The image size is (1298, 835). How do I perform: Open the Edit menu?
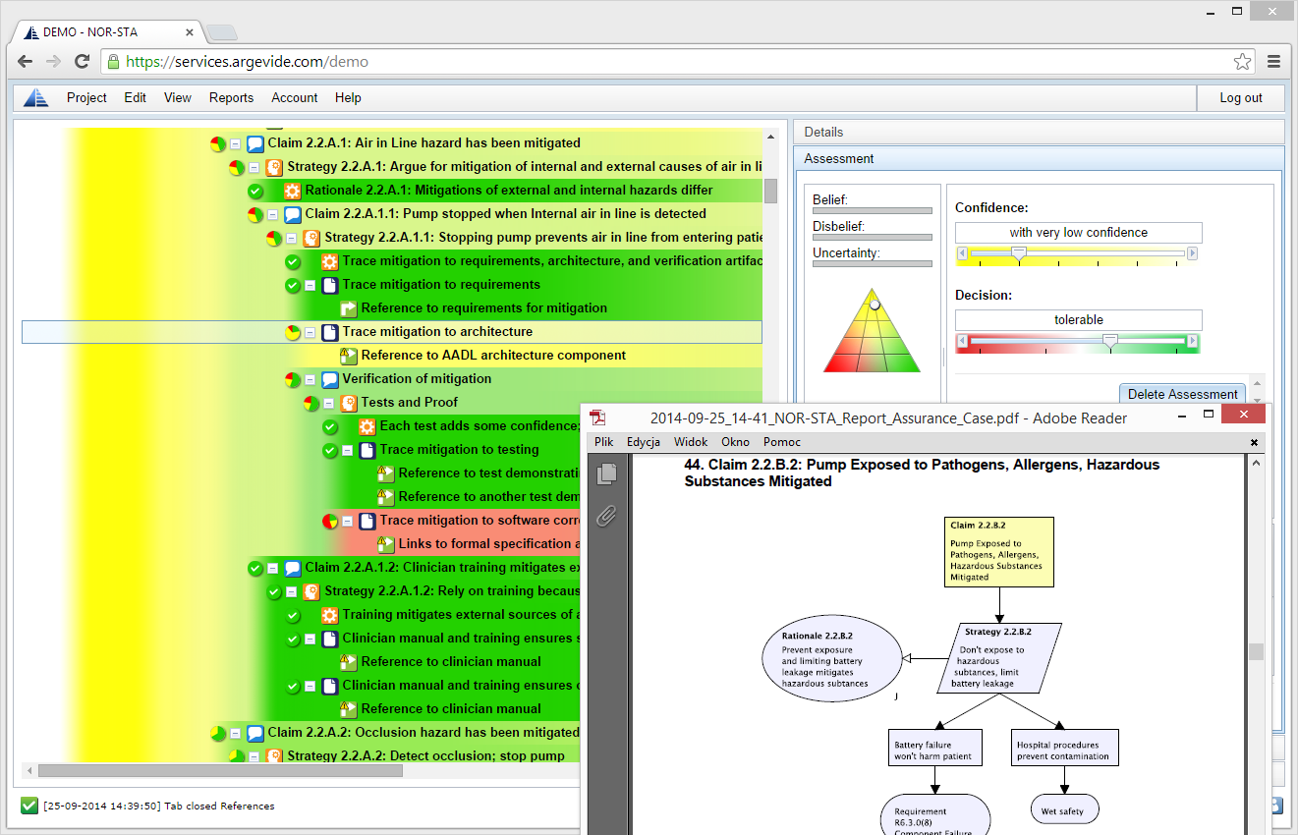pyautogui.click(x=136, y=97)
